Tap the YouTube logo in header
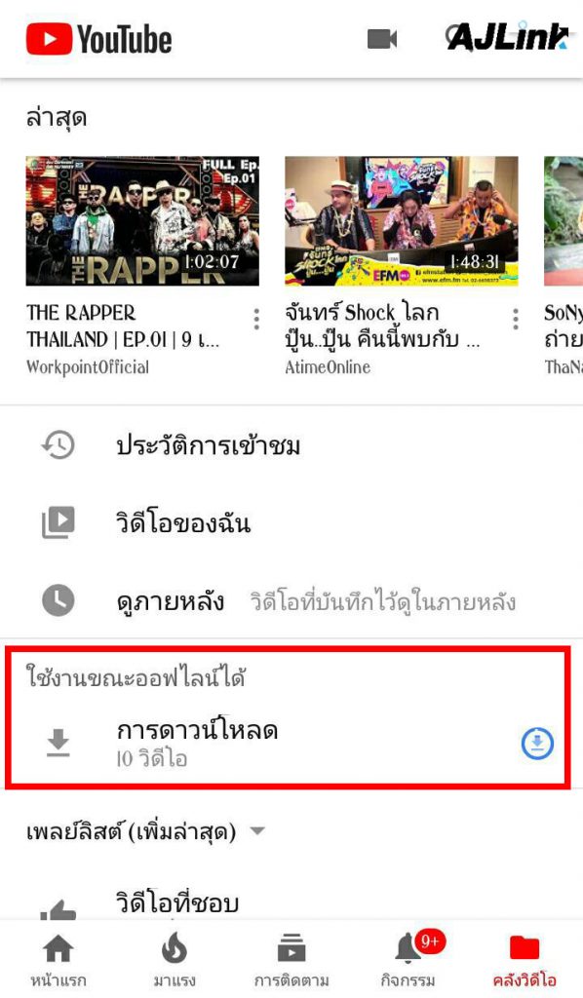This screenshot has height=998, width=583. 98,39
